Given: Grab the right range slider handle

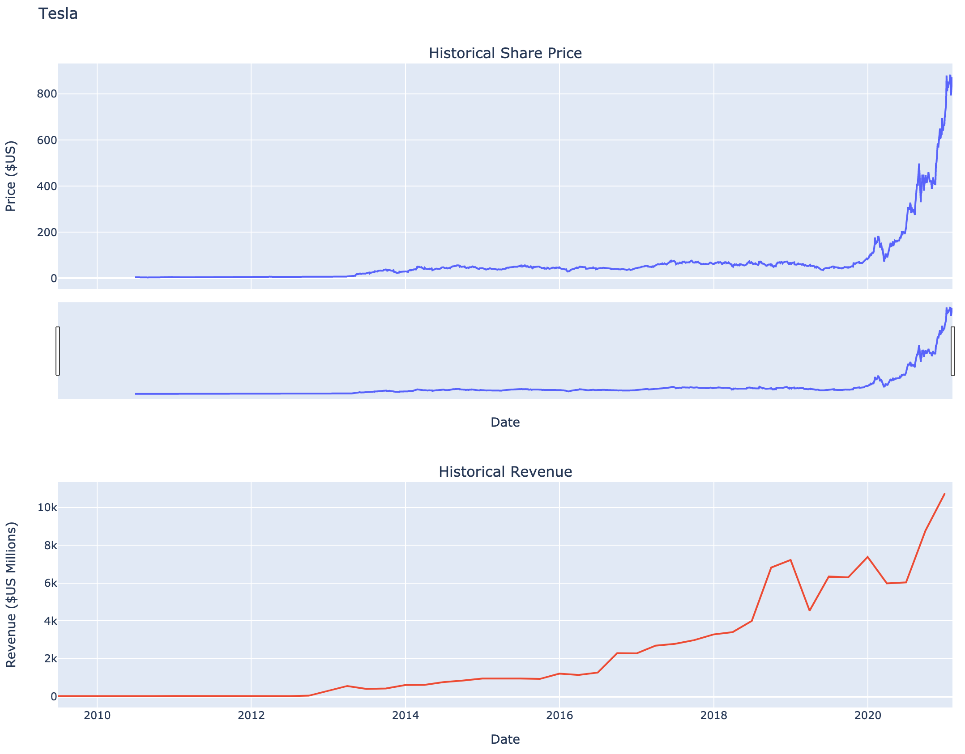Looking at the screenshot, I should [x=953, y=351].
